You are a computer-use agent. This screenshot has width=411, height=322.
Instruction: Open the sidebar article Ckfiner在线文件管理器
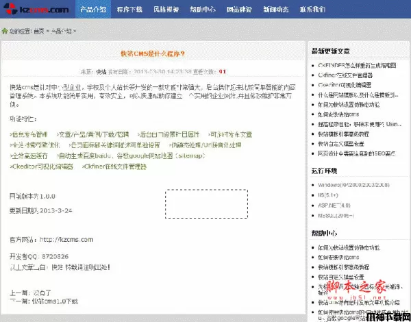click(x=345, y=75)
